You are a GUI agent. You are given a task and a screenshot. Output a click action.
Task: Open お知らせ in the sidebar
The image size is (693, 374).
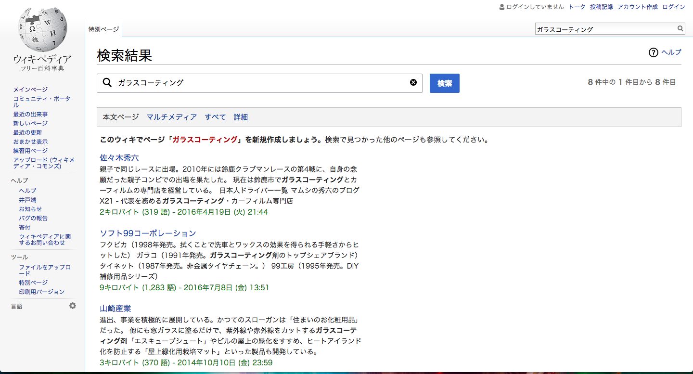click(30, 209)
